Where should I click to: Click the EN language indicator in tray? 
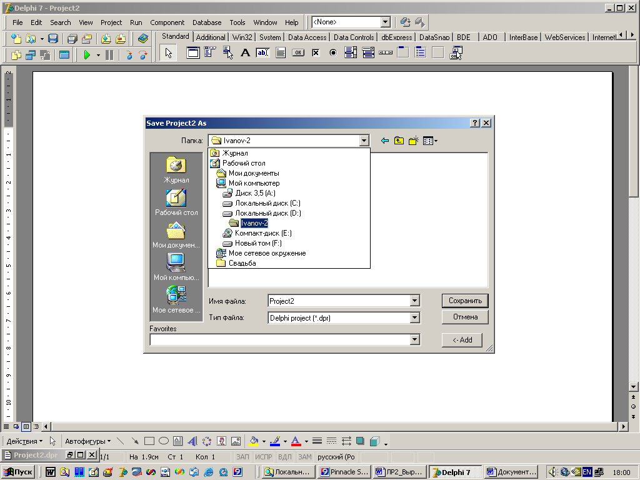586,472
